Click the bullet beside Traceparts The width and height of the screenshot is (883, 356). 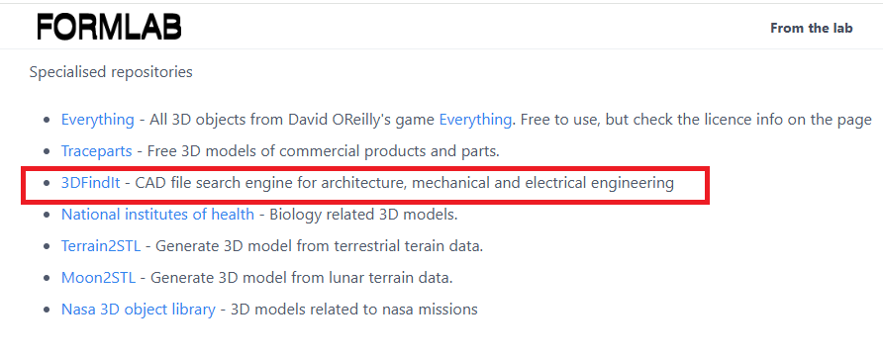pos(48,152)
